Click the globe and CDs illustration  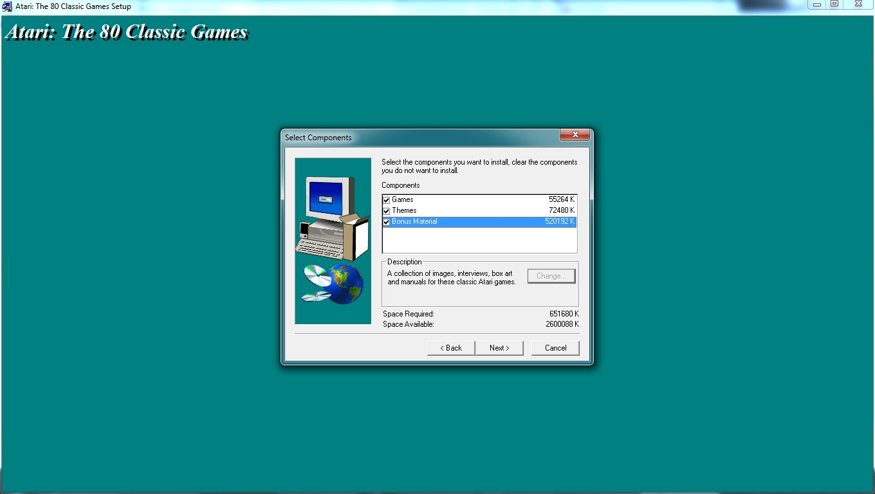(x=333, y=283)
